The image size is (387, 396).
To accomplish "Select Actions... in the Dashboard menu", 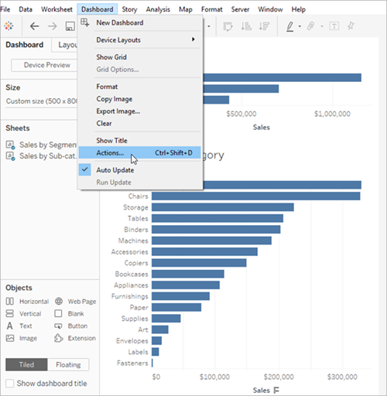I will tap(139, 153).
